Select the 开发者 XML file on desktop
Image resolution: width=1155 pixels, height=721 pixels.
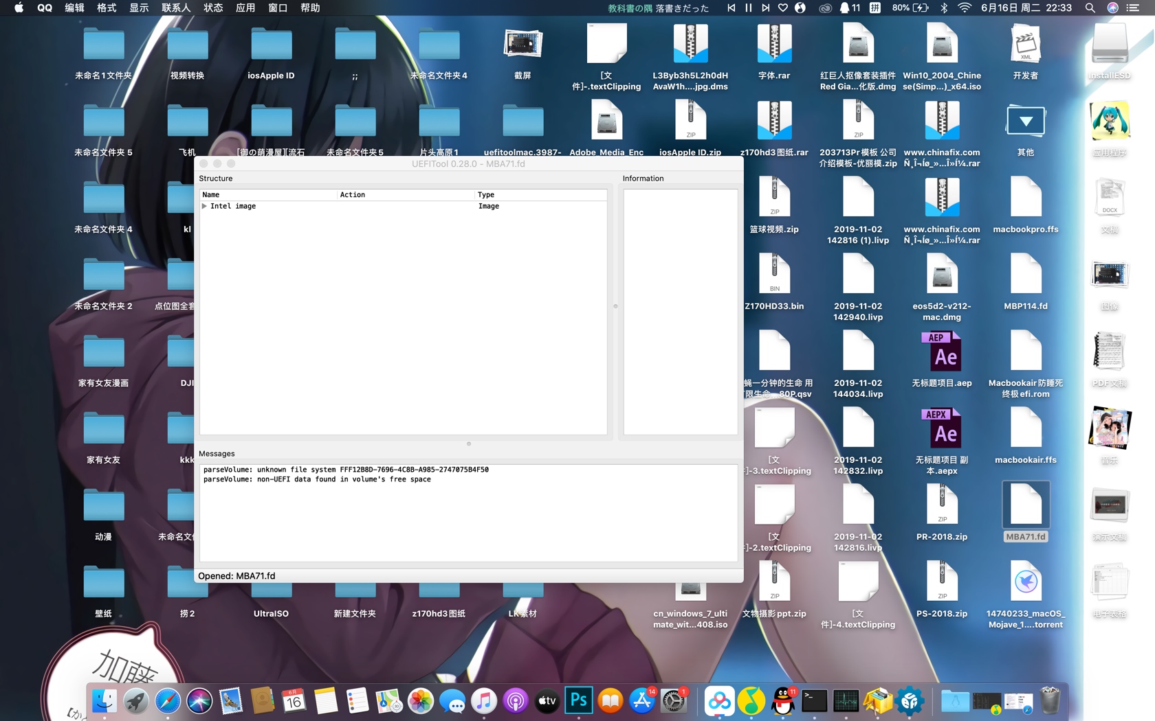(1026, 51)
